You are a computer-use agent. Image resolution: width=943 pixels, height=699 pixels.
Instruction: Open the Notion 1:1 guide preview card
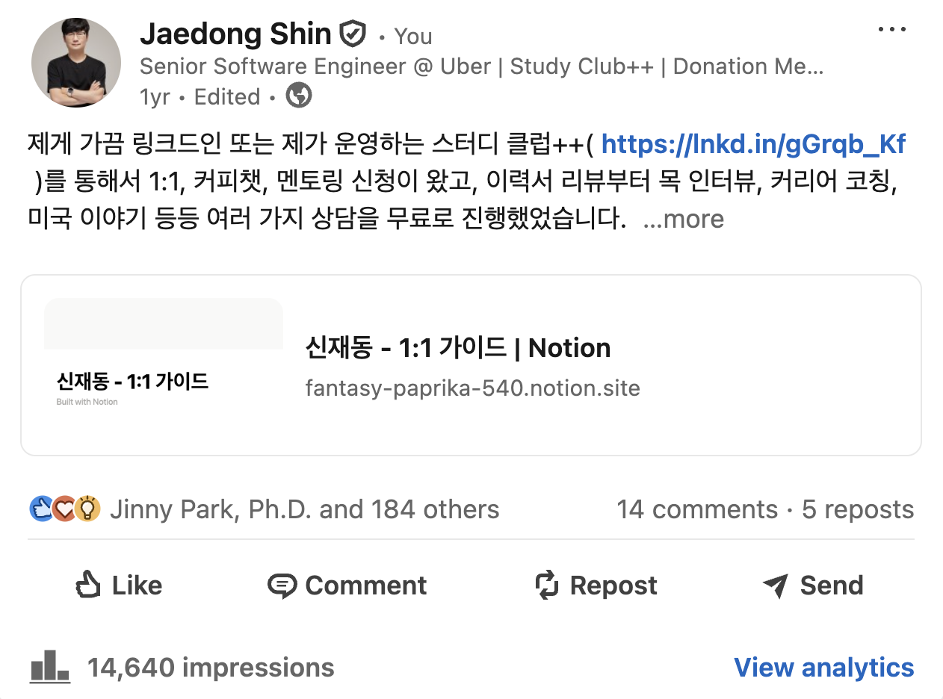point(471,364)
